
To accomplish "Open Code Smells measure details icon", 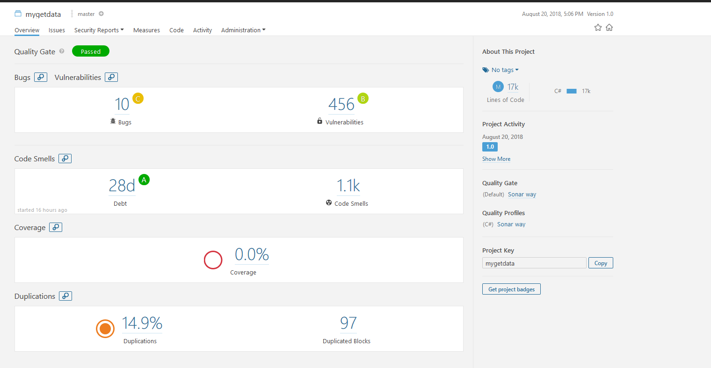I will click(x=65, y=159).
